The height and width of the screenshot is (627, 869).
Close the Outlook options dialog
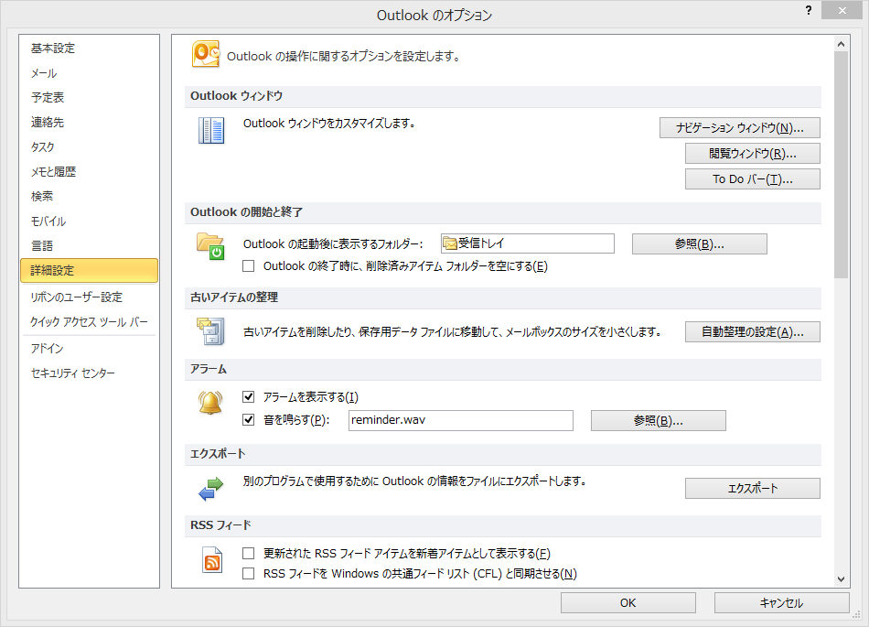pos(842,10)
